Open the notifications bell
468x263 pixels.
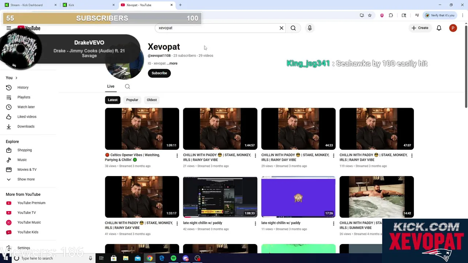(439, 28)
